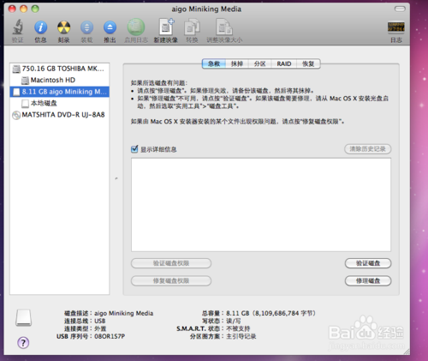Click the 清除历史记录 button

(367, 149)
